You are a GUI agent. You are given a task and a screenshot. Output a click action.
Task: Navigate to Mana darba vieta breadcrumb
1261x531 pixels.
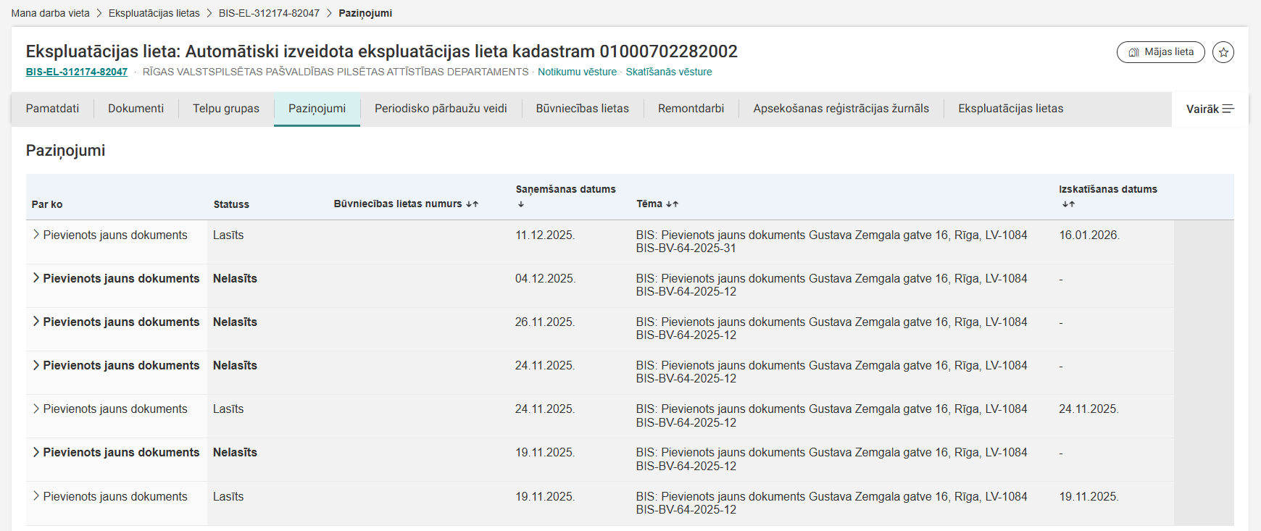coord(50,13)
